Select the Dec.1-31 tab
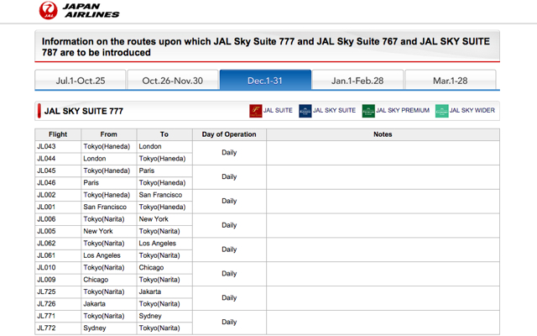537x336 pixels. (x=265, y=81)
